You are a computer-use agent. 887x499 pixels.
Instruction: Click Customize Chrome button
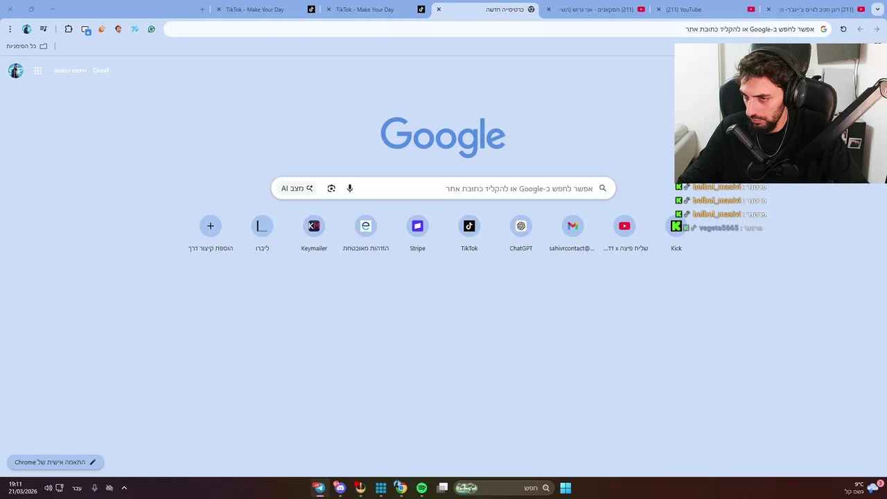pos(55,462)
